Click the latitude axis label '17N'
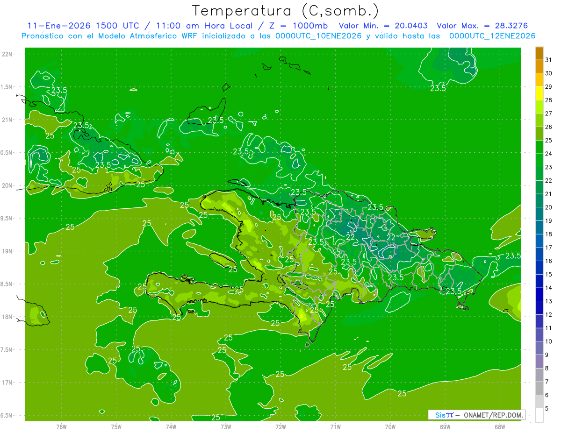Screen dimensions: 561x433 point(7,383)
